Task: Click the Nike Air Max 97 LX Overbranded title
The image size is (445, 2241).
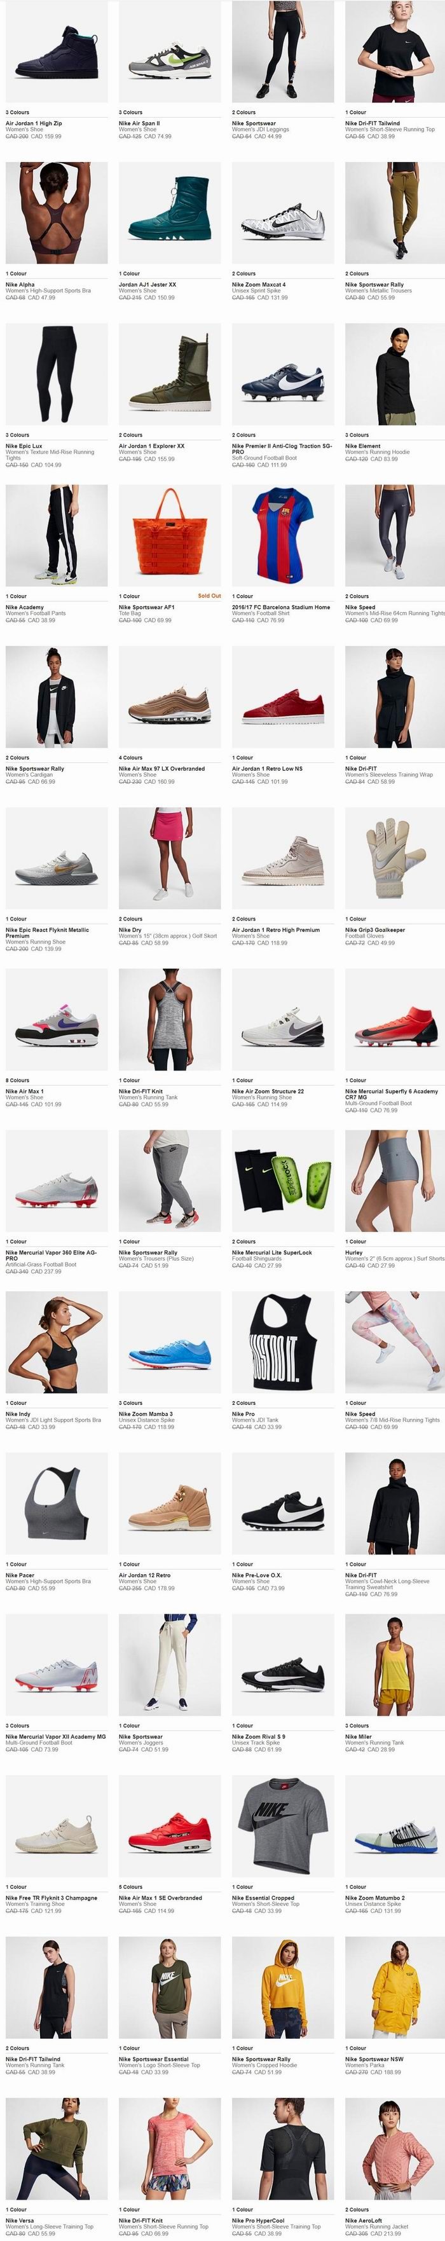Action: coord(161,769)
